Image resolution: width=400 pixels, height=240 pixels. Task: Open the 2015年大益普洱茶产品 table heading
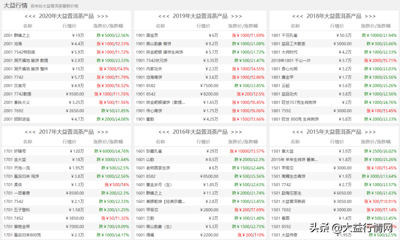click(x=334, y=132)
